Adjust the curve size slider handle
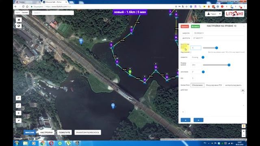260x146 pixels. point(229,65)
